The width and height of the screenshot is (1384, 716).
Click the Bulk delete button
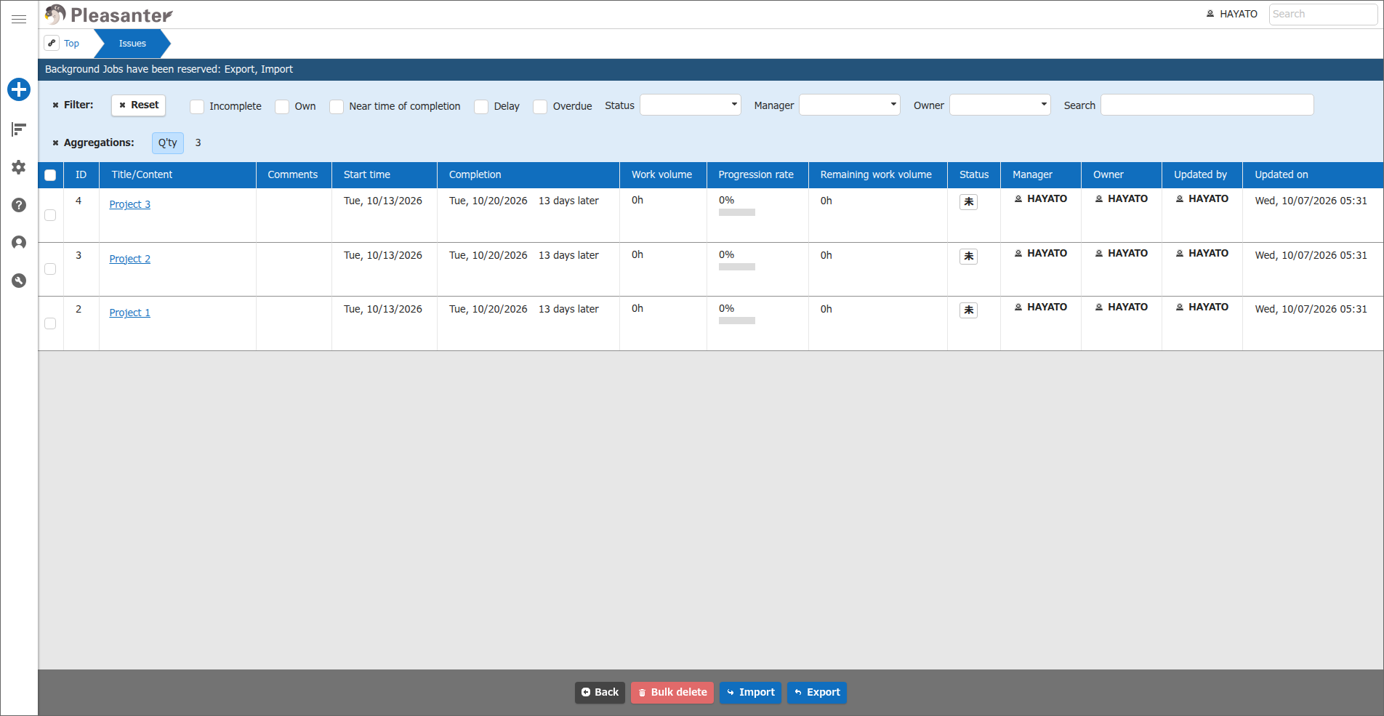point(672,693)
